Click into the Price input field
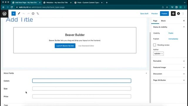188x106 pixels. (x=82, y=96)
